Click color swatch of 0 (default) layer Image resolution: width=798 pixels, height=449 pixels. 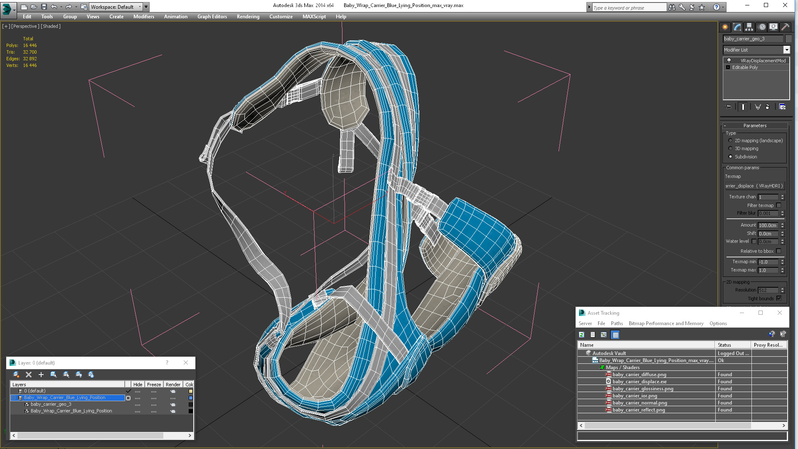pos(191,391)
